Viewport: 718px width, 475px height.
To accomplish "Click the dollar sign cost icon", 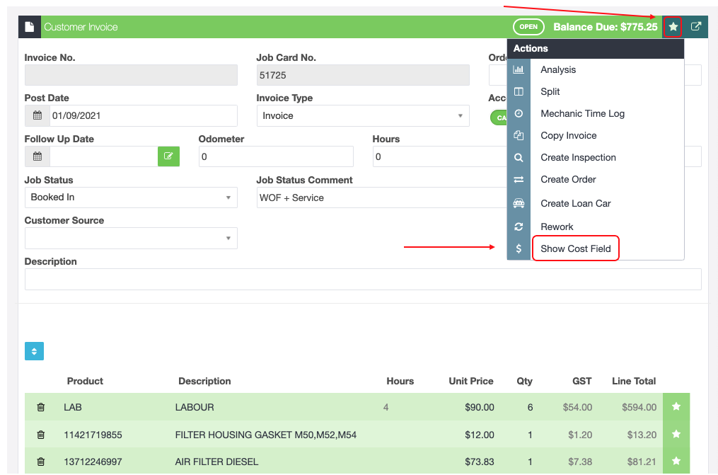I will coord(519,248).
